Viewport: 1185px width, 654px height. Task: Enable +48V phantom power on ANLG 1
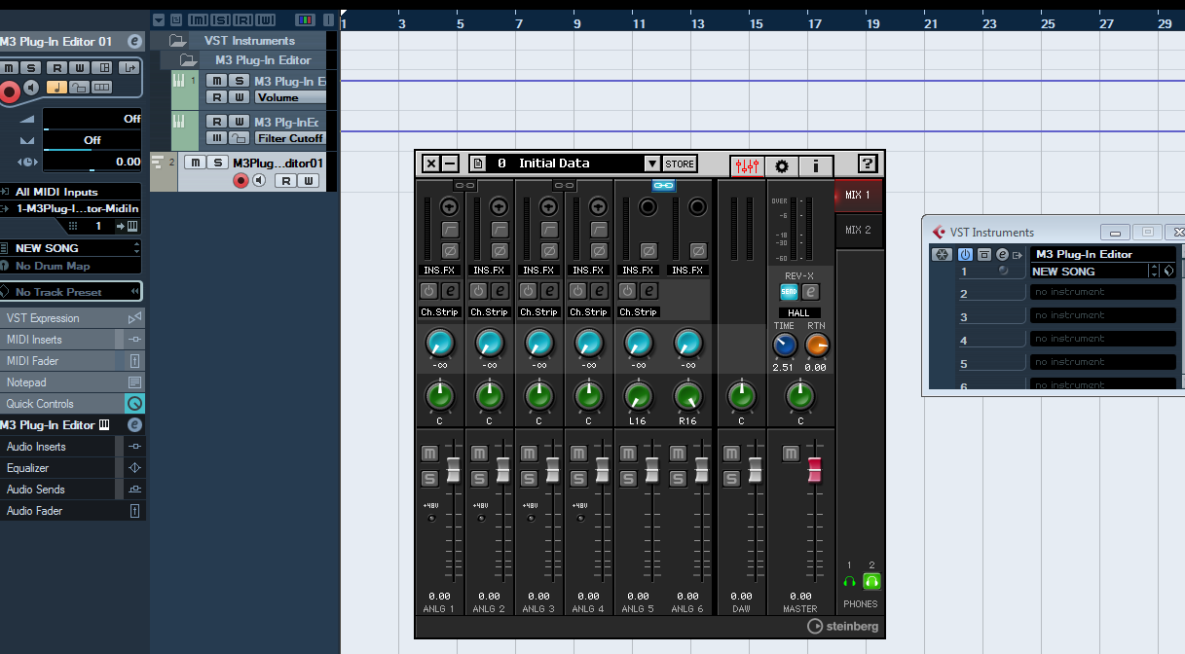431,518
